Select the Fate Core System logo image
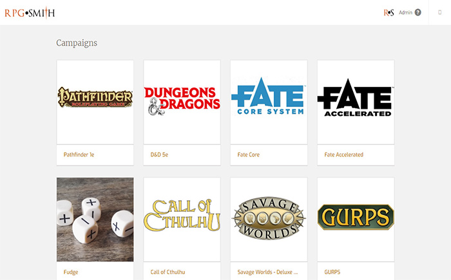Screen dimensions: 451x280 pyautogui.click(x=269, y=102)
